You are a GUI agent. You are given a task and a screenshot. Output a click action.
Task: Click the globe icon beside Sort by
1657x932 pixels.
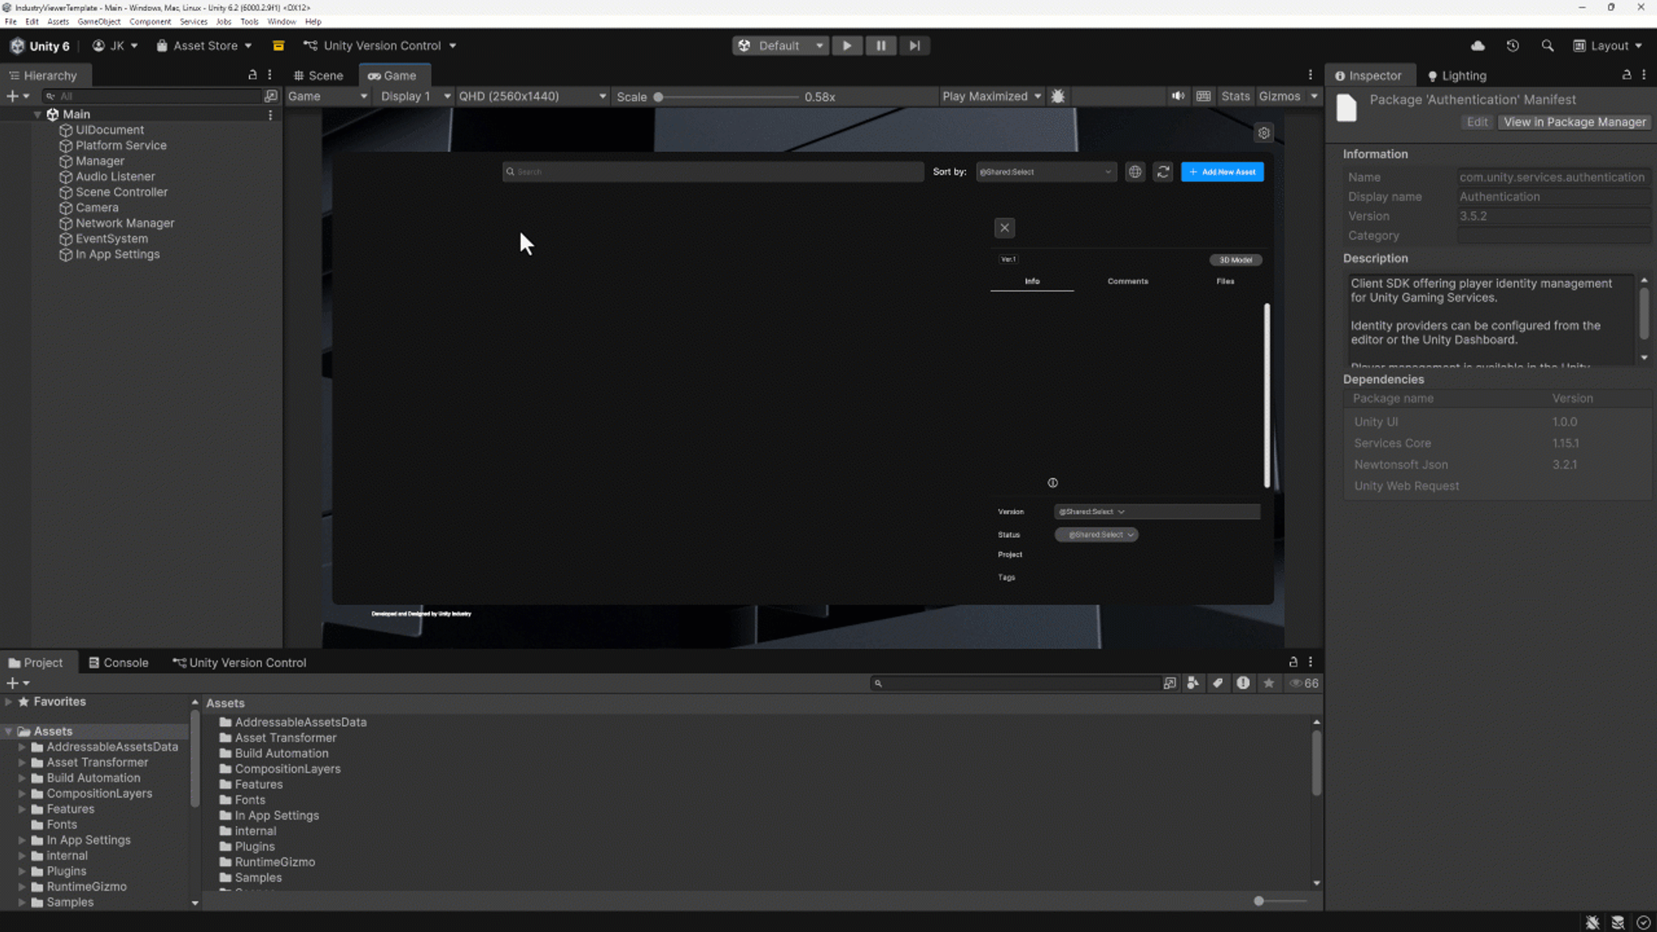point(1135,172)
